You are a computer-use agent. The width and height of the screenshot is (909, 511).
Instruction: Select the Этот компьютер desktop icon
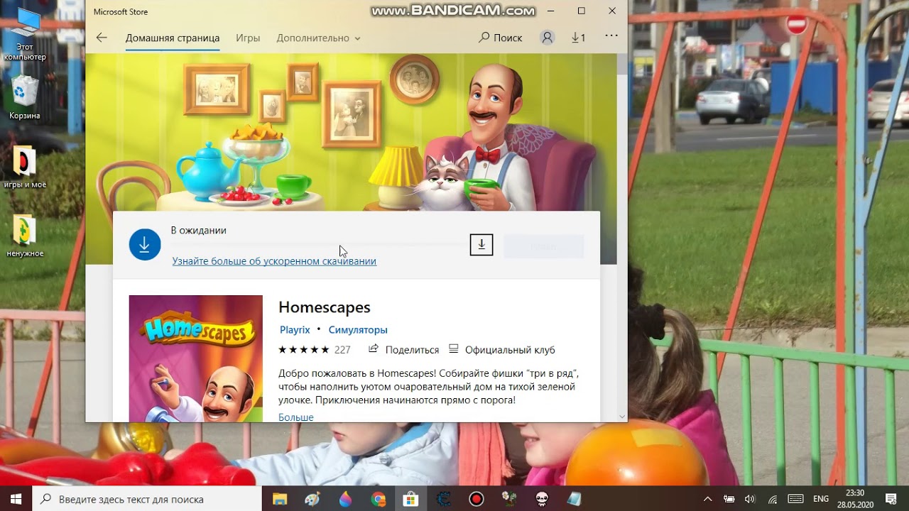click(x=25, y=34)
